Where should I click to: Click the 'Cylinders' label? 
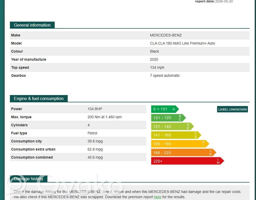19,125
